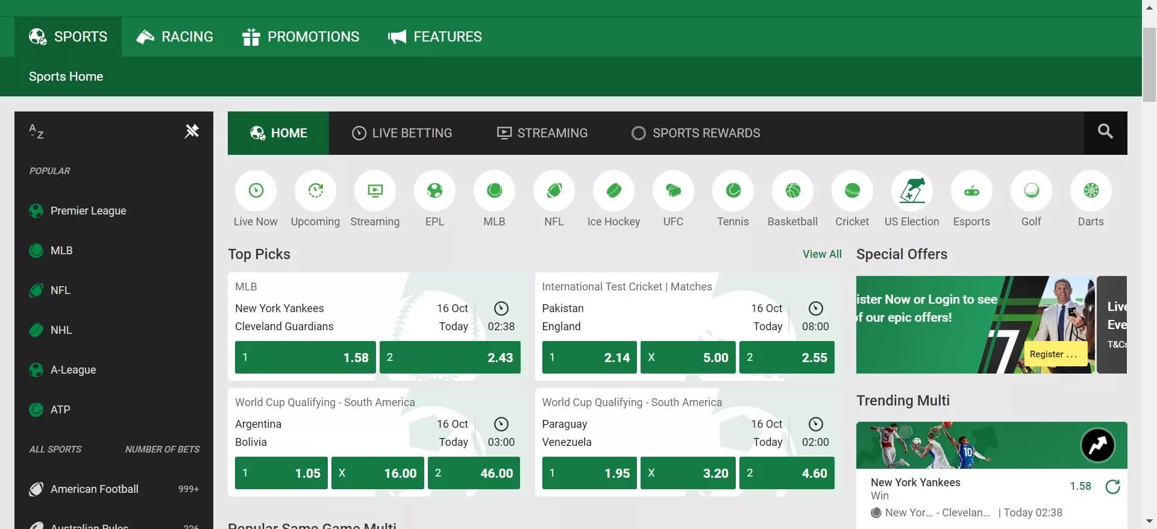Select the Upcoming events icon

315,191
